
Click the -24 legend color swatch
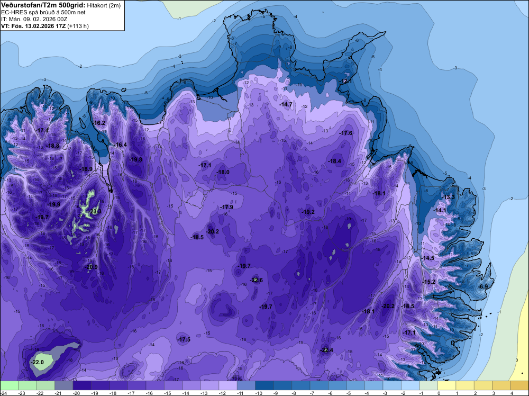coord(9,385)
